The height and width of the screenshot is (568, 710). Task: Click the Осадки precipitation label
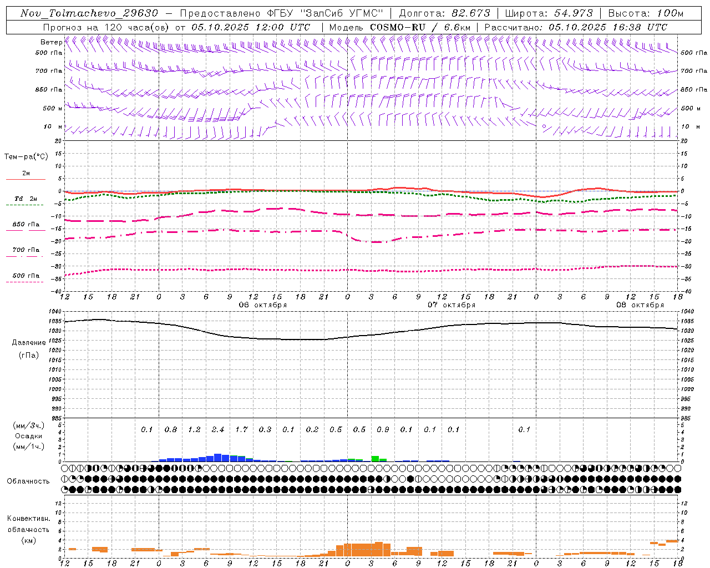click(29, 436)
